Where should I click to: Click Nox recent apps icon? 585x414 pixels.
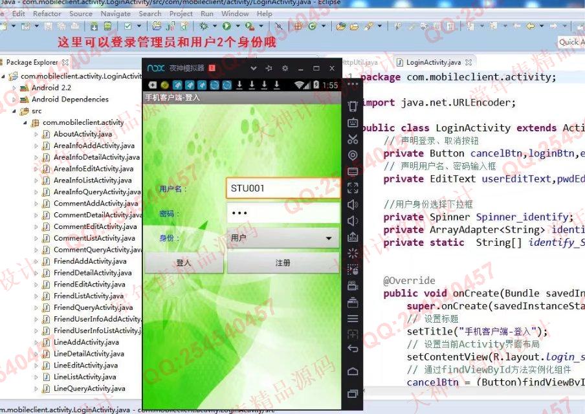click(x=353, y=393)
